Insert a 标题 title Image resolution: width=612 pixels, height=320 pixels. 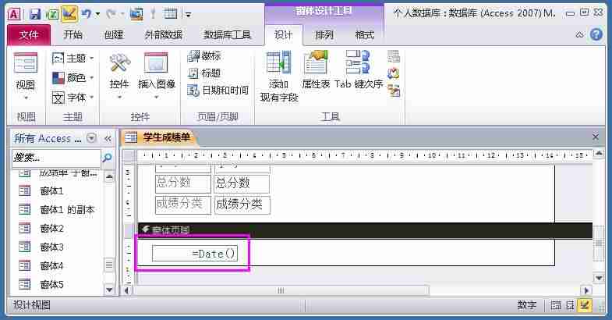tap(204, 73)
